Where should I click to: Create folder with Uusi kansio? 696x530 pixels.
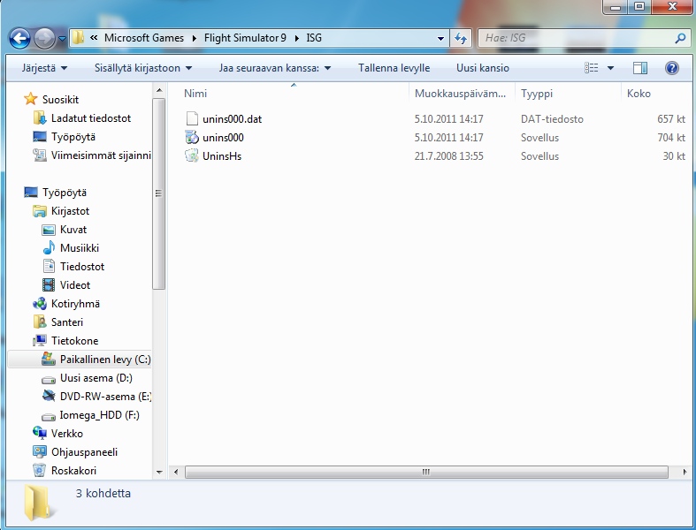483,68
